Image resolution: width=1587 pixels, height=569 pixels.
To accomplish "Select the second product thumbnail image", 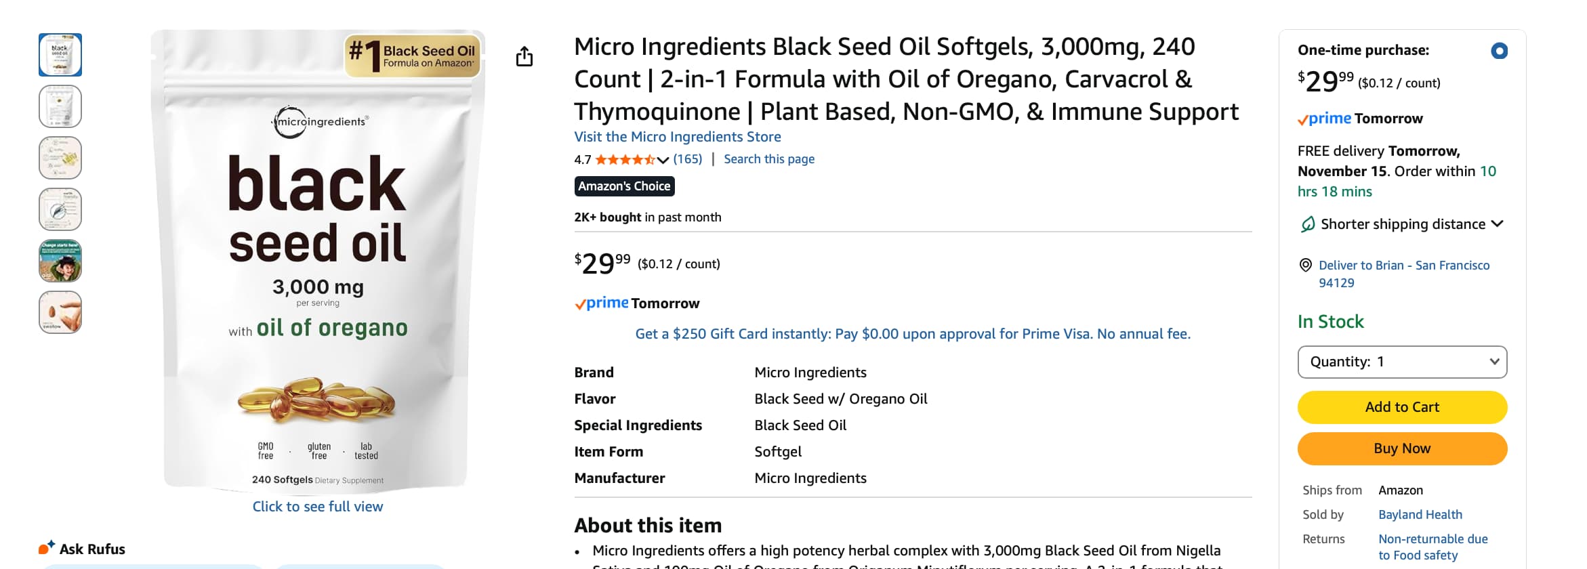I will (x=60, y=106).
